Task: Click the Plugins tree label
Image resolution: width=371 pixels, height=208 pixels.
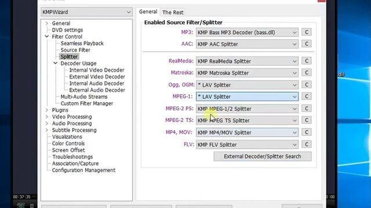Action: tap(60, 110)
